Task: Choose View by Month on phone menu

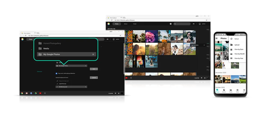Action: 237,54
